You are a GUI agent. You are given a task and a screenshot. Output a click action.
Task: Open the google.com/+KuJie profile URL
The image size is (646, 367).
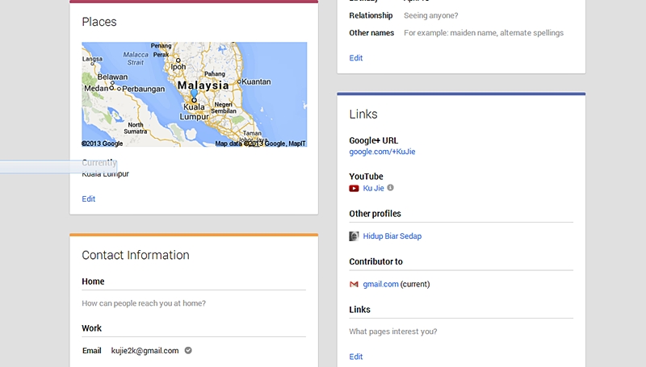click(382, 152)
